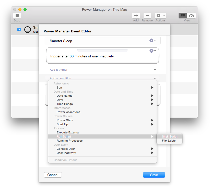
Task: Switch to the gauge view mode
Action: pos(191,16)
